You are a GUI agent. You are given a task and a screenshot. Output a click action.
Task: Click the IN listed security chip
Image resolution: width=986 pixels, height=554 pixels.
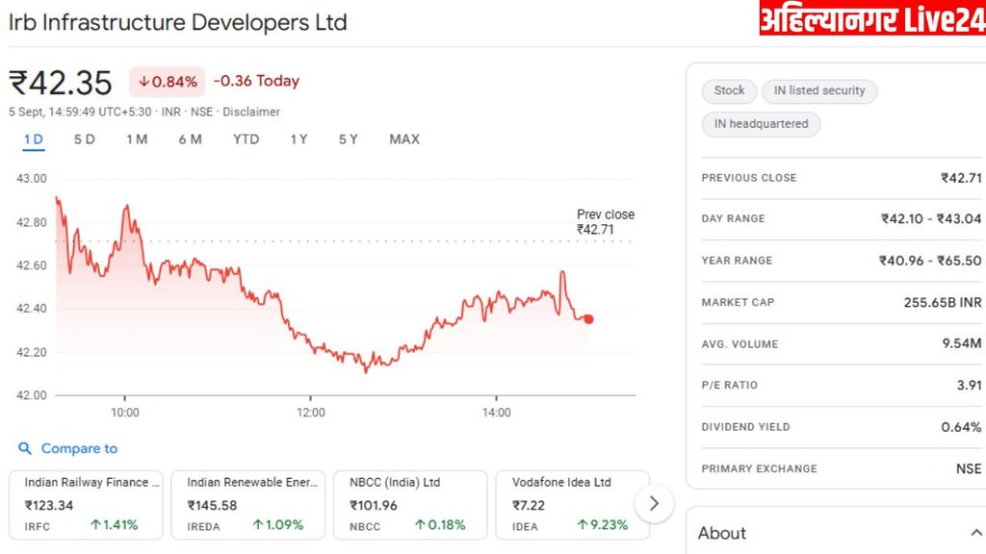[x=819, y=90]
